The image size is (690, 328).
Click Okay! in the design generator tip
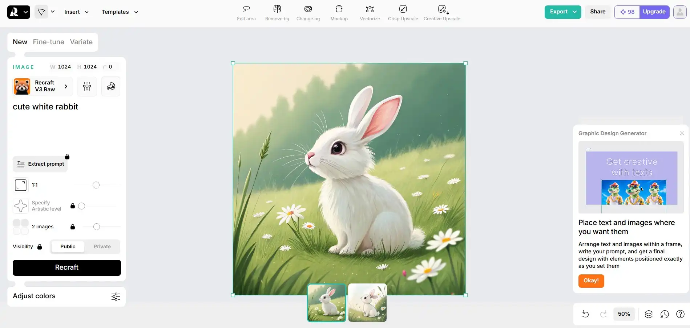click(591, 281)
